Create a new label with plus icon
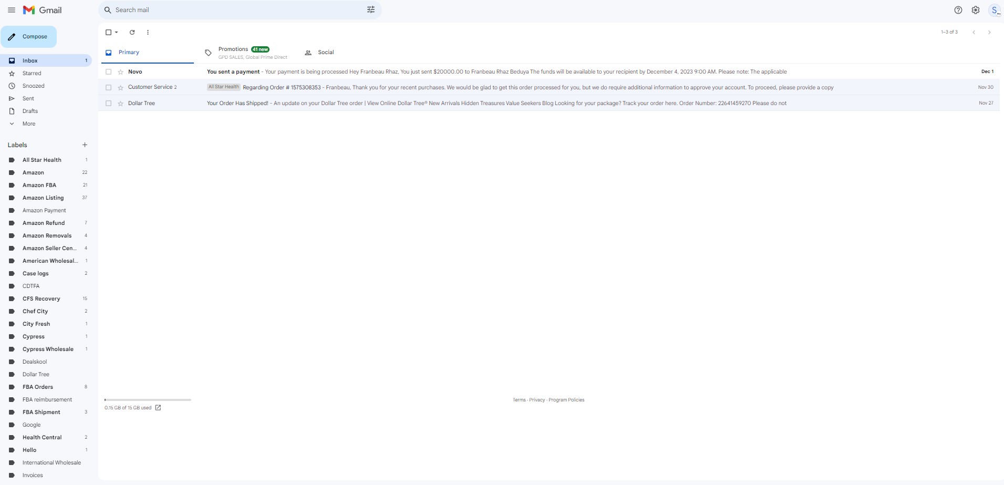 [x=85, y=145]
